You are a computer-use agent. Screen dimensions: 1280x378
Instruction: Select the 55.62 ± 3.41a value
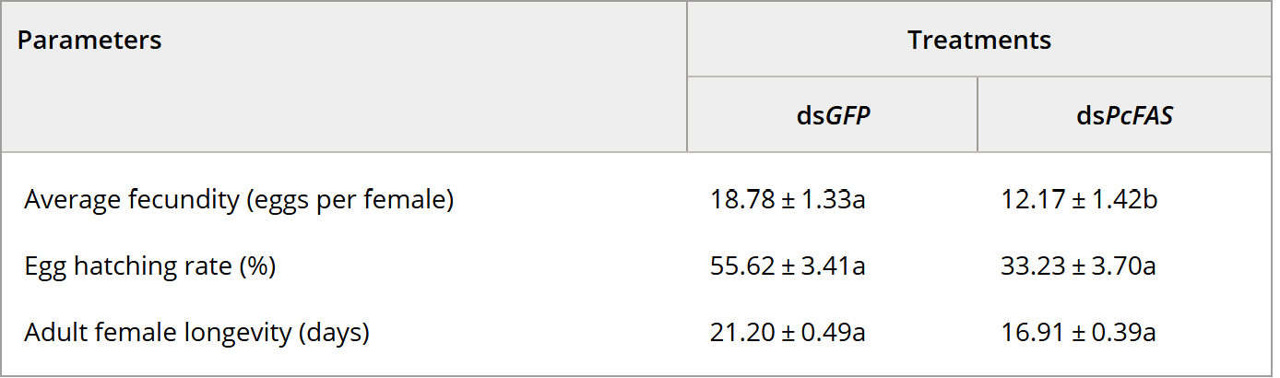pyautogui.click(x=787, y=266)
